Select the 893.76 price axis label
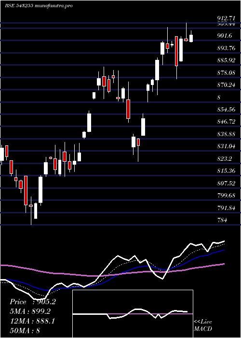This screenshot has height=338, width=241. 226,48
